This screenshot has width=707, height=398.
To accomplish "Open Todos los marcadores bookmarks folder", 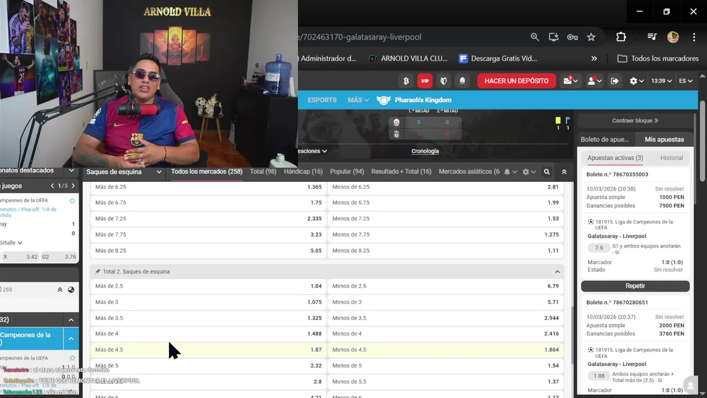I will 658,59.
